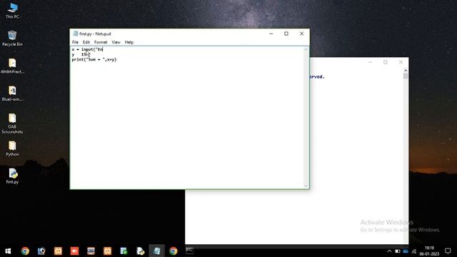Select the first.py file on desktop

(12, 176)
